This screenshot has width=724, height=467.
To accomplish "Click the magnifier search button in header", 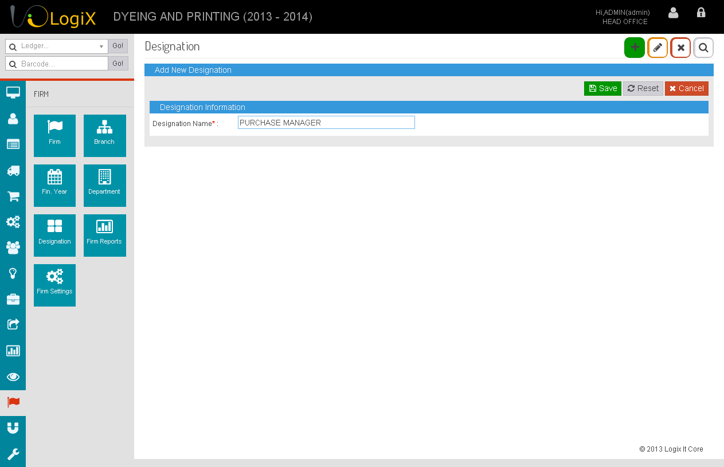I will click(x=703, y=48).
